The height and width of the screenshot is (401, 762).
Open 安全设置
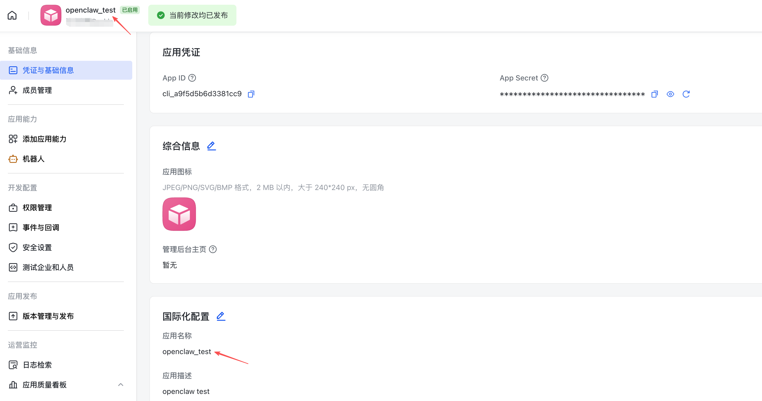click(x=37, y=247)
